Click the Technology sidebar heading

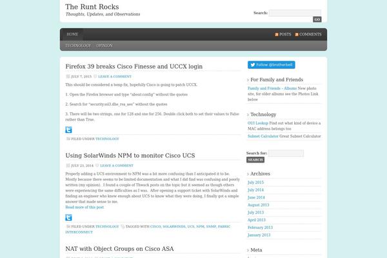point(263,115)
